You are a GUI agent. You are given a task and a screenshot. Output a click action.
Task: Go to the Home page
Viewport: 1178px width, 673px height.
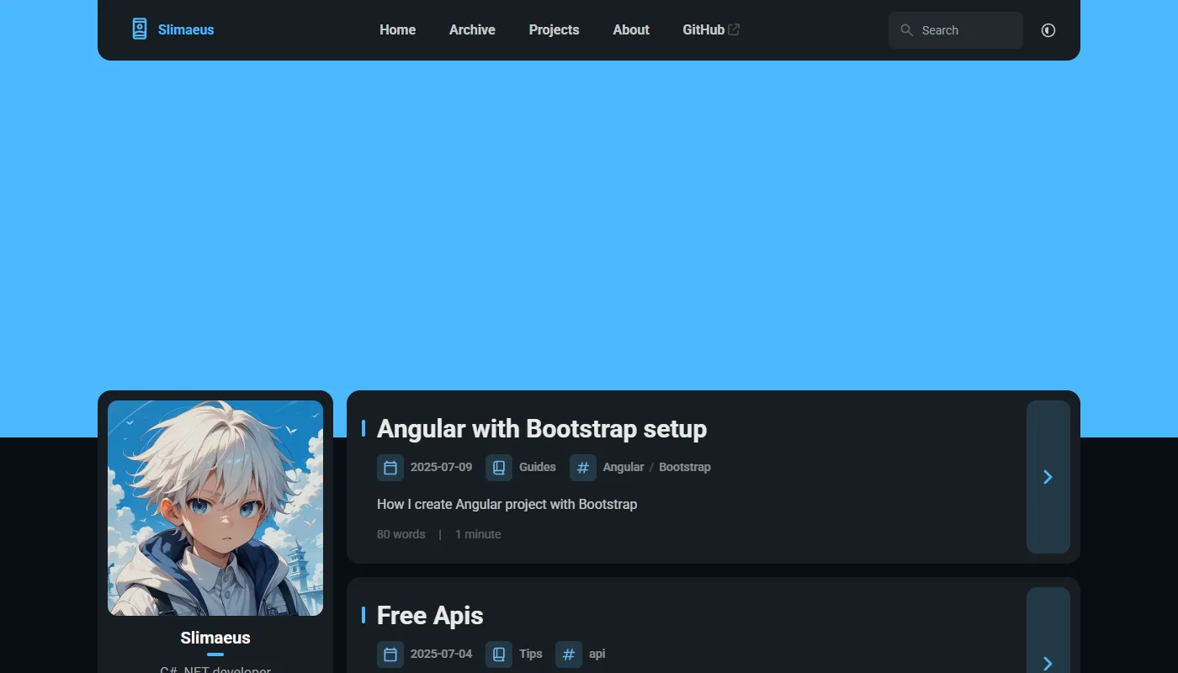tap(397, 30)
